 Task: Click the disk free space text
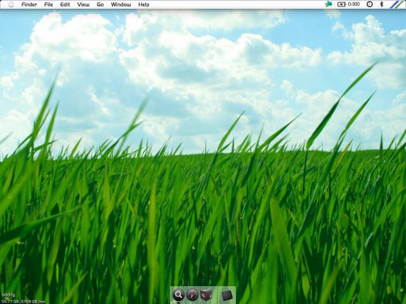[23, 301]
